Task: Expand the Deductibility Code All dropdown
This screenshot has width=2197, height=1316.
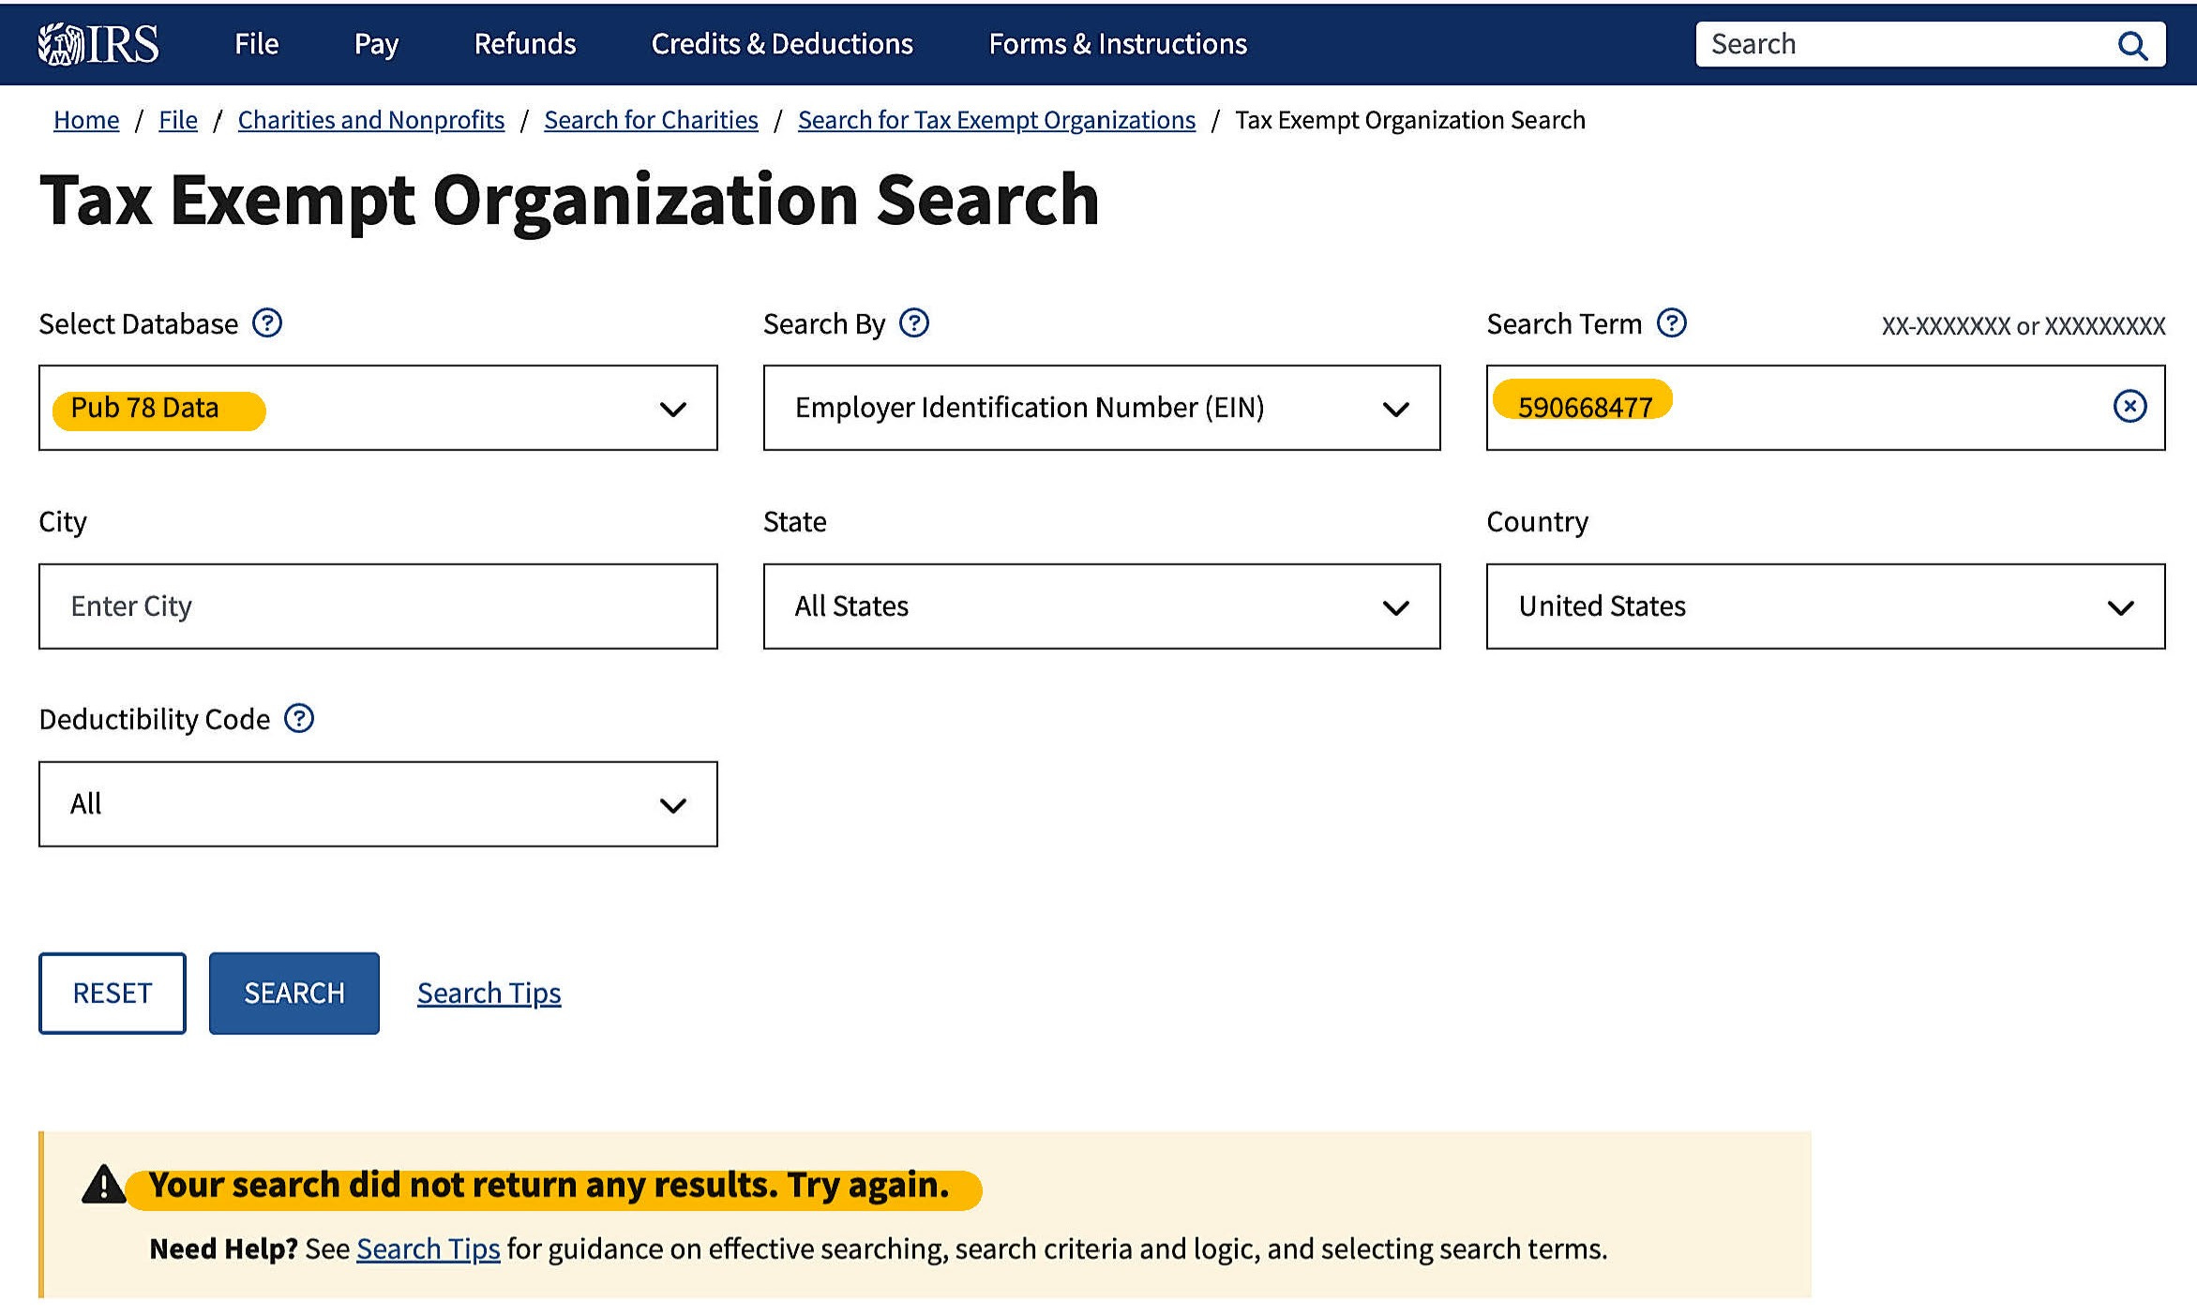Action: click(378, 804)
